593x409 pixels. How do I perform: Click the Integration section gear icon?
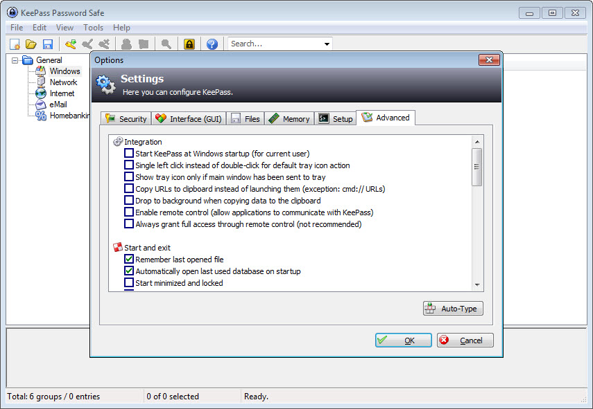pos(118,141)
